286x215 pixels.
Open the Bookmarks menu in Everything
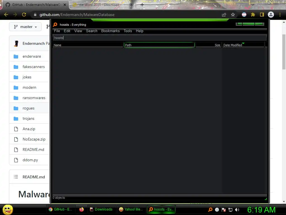[x=110, y=31]
